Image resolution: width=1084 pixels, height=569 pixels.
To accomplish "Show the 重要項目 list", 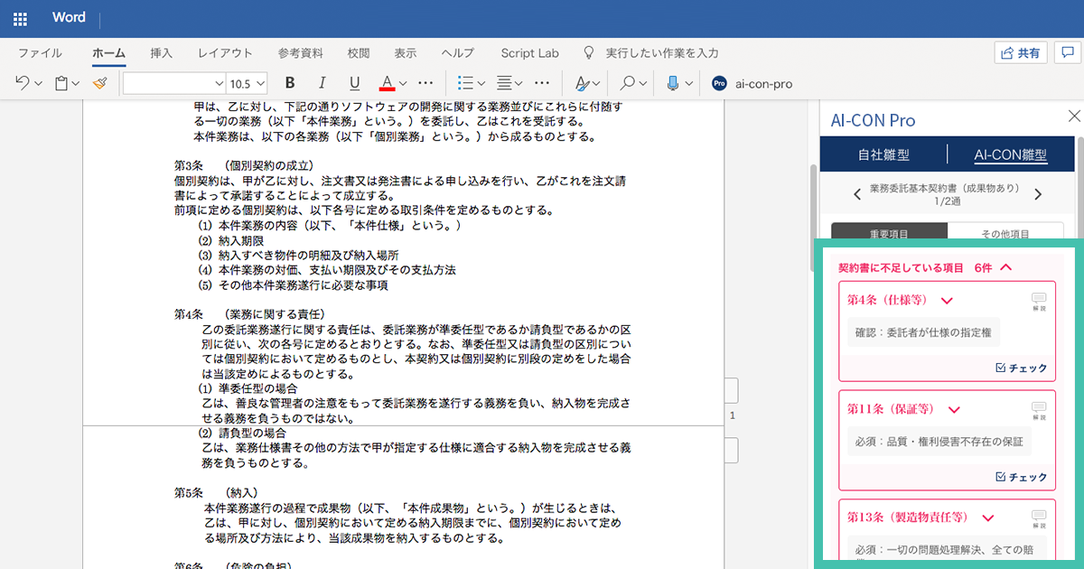I will tap(890, 233).
